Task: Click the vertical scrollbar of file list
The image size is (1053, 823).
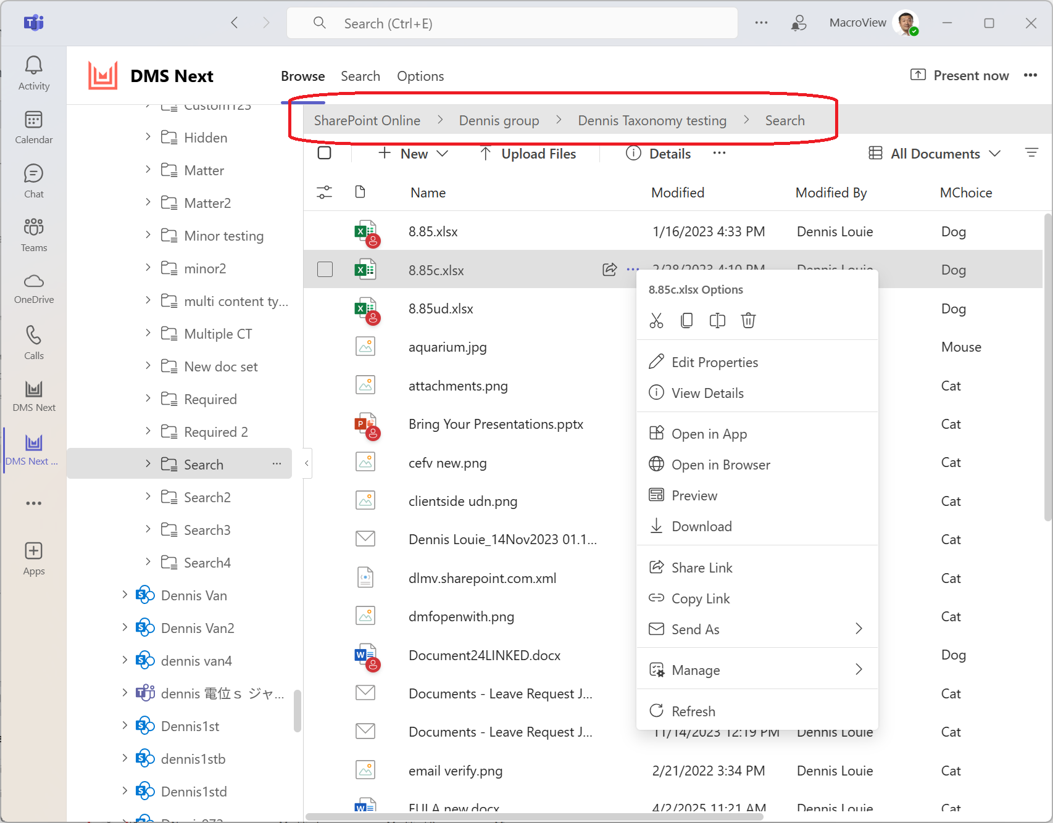Action: [1047, 368]
